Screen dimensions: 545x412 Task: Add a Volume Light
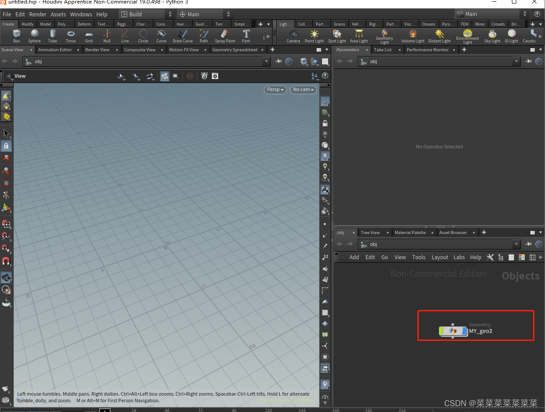coord(413,36)
